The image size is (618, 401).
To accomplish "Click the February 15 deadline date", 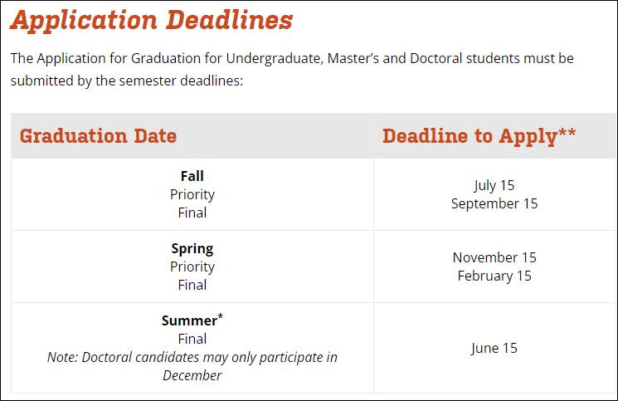I will coord(494,276).
